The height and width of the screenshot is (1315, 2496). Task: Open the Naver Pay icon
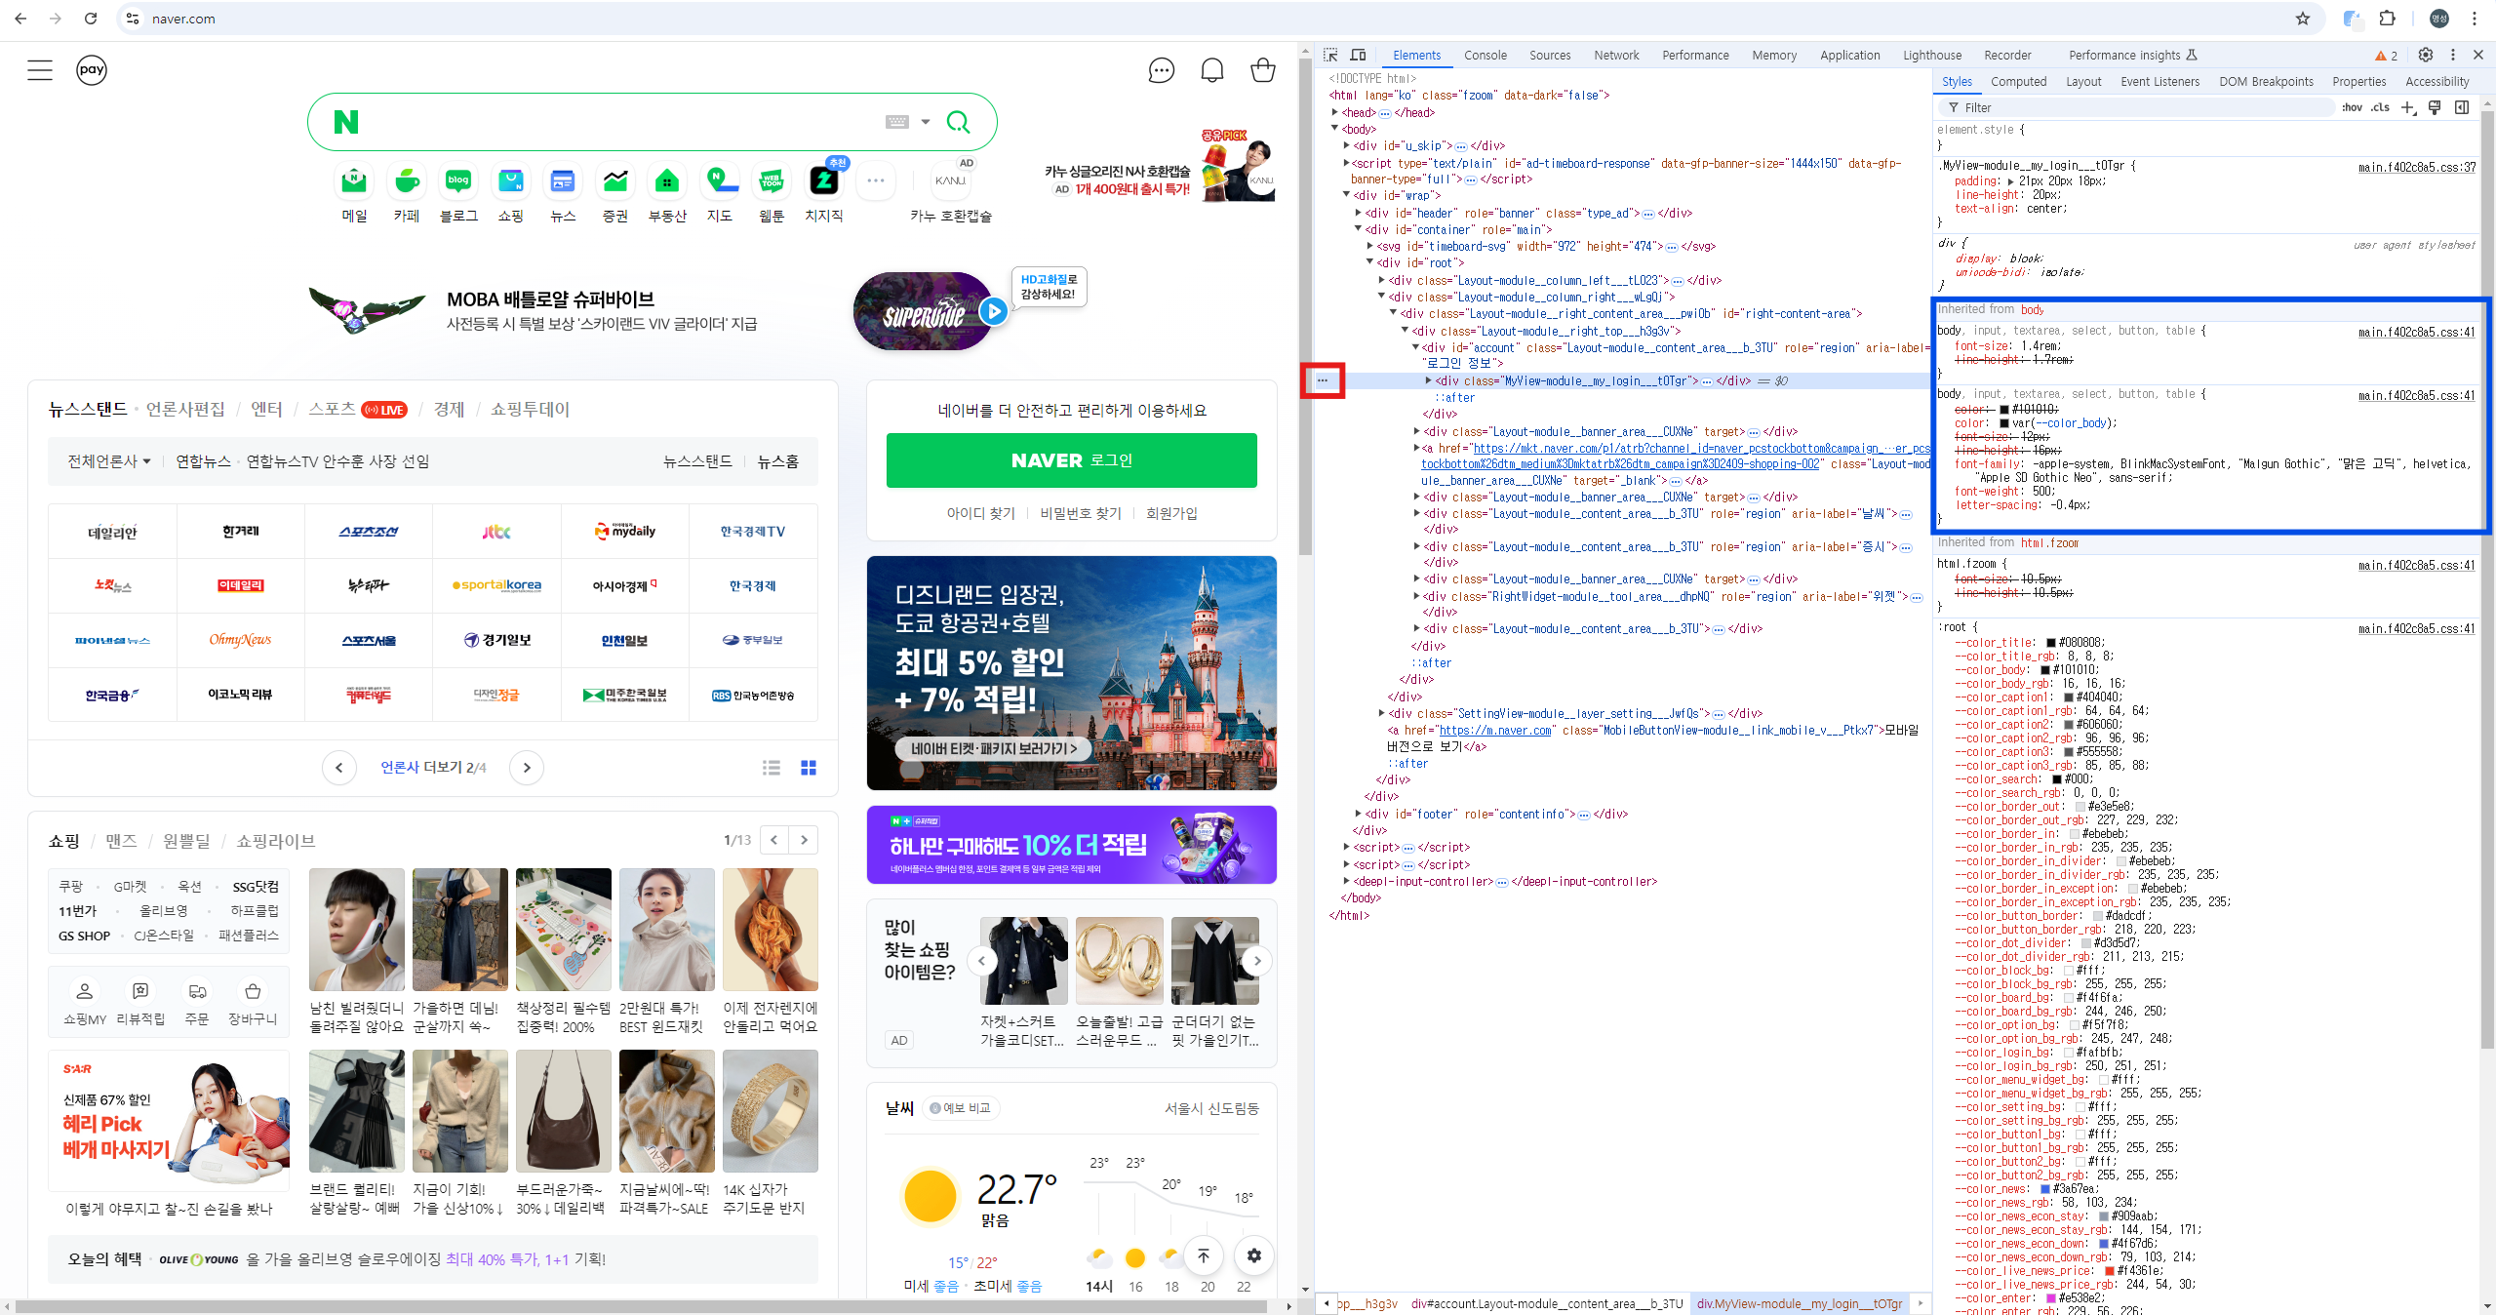tap(92, 70)
